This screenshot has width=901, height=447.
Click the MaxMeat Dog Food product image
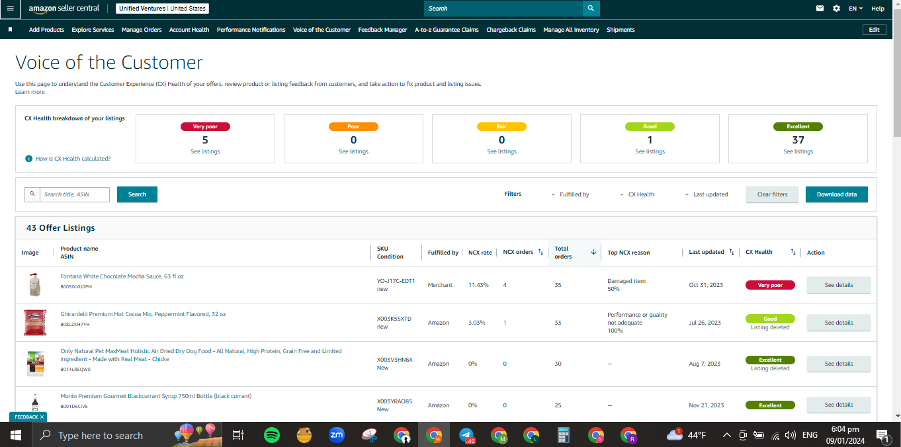(35, 364)
